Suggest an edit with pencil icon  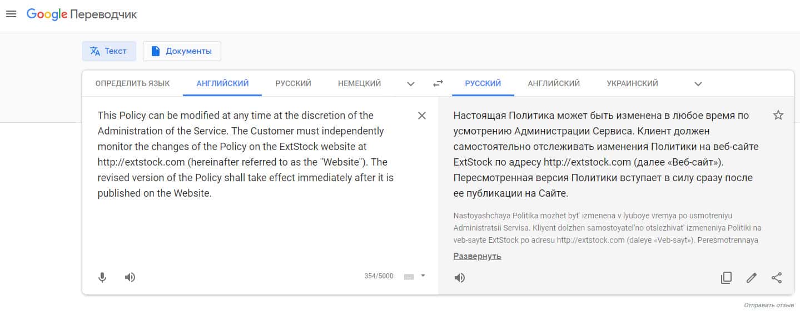[x=752, y=278]
